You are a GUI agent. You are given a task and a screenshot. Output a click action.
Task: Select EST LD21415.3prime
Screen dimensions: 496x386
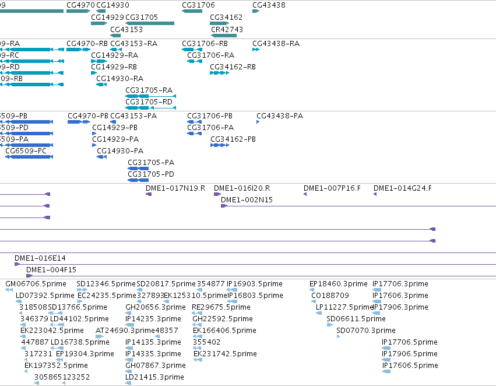(154, 377)
